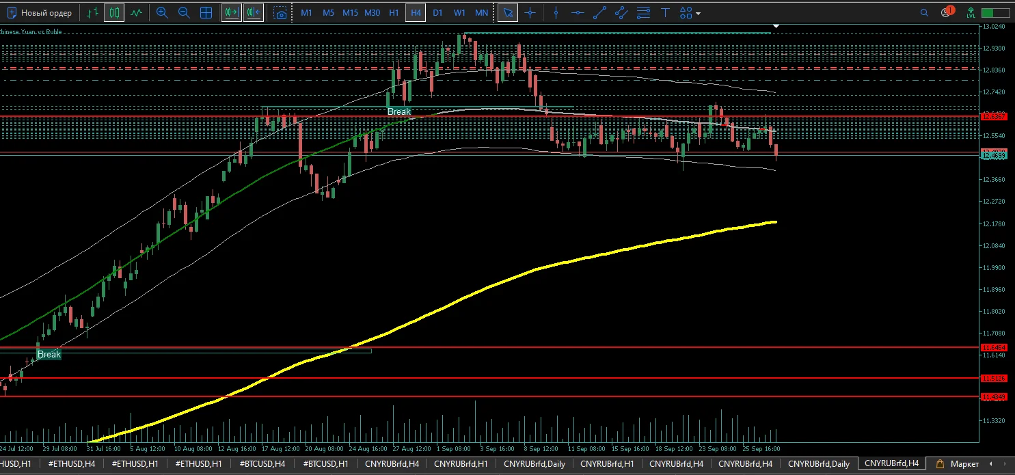
Task: Select the text label tool
Action: 664,12
